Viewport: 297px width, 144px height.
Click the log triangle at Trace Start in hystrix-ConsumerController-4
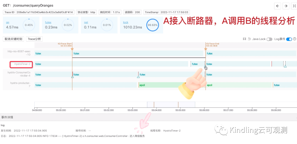pyautogui.click(x=72, y=77)
